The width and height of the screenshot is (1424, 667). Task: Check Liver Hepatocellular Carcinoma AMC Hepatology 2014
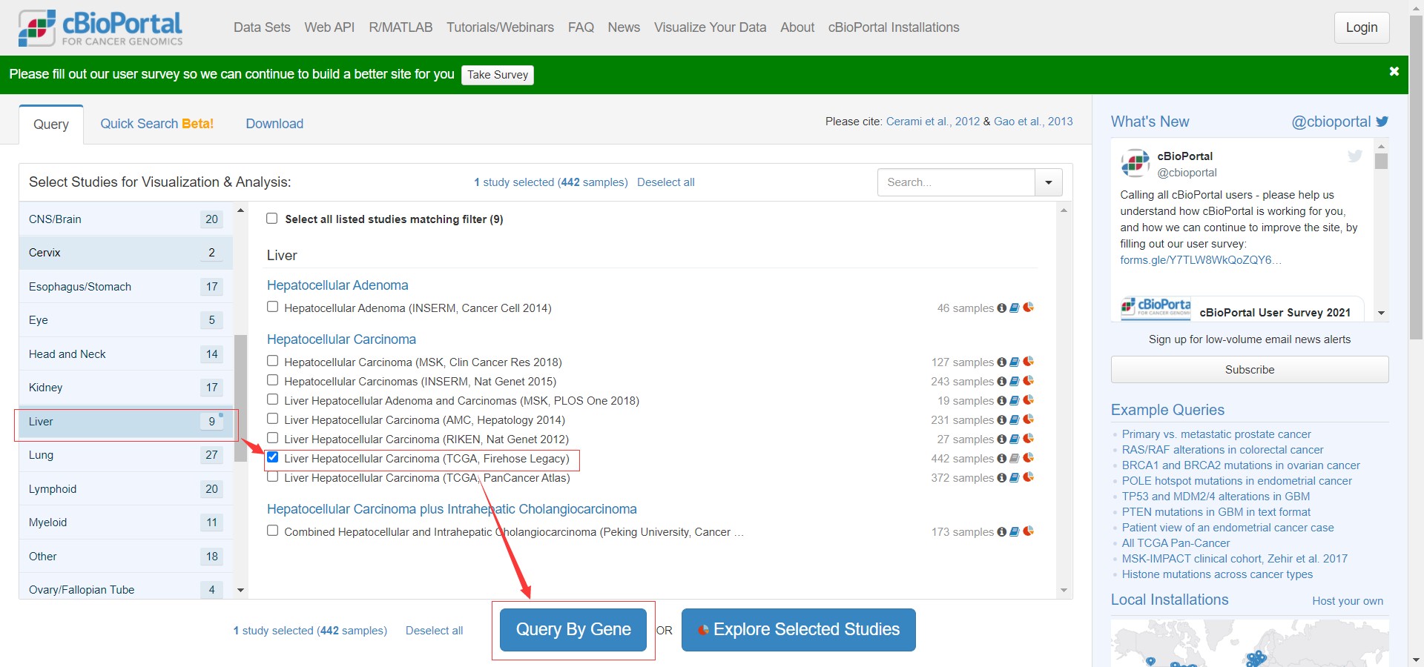(x=272, y=419)
